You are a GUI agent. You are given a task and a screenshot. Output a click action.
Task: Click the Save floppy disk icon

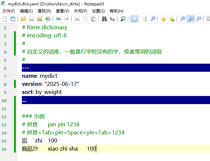[32, 19]
